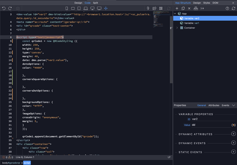Click the Undo arrow icon

(x=4, y=8)
